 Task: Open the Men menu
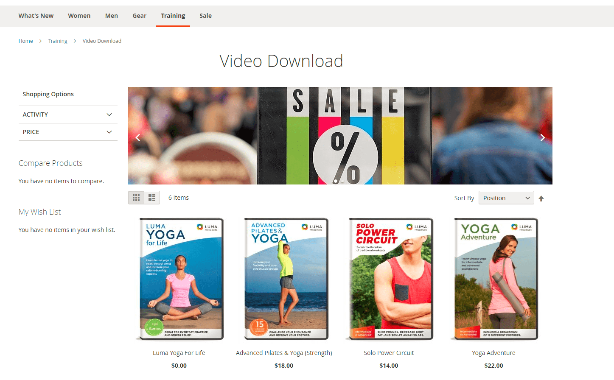[x=112, y=16]
